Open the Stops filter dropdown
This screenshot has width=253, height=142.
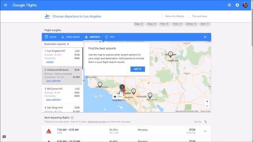coord(151,24)
